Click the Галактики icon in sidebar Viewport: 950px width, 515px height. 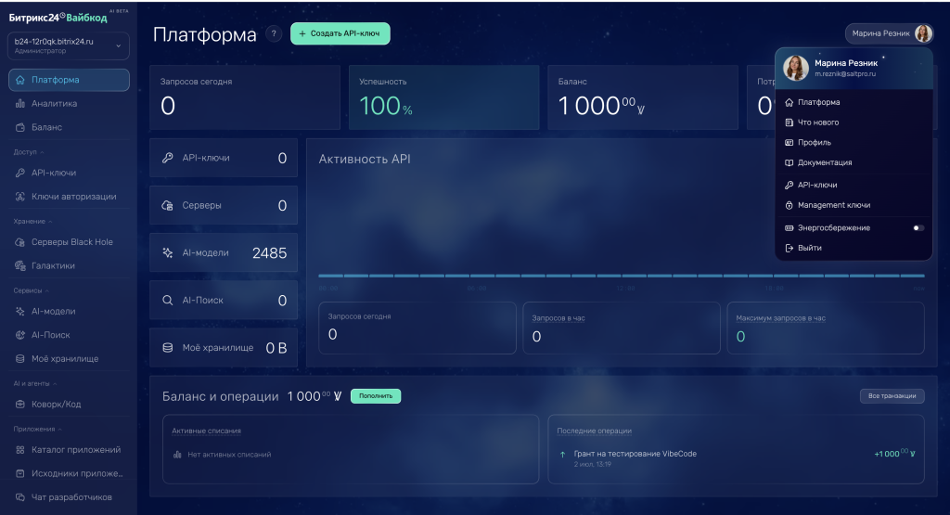(20, 265)
